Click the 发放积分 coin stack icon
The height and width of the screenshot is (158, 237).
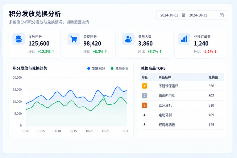pyautogui.click(x=19, y=39)
